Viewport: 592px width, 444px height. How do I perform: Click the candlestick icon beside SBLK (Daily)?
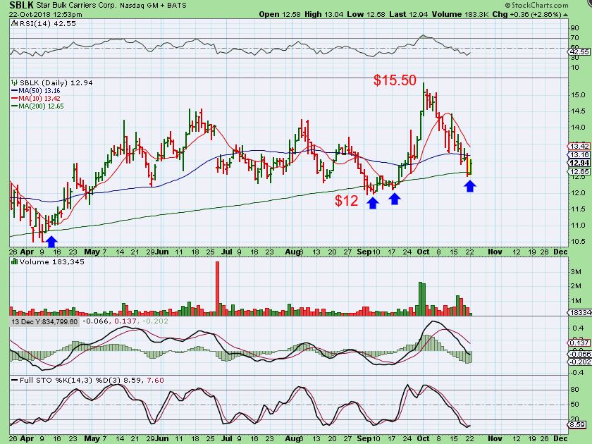(x=14, y=82)
